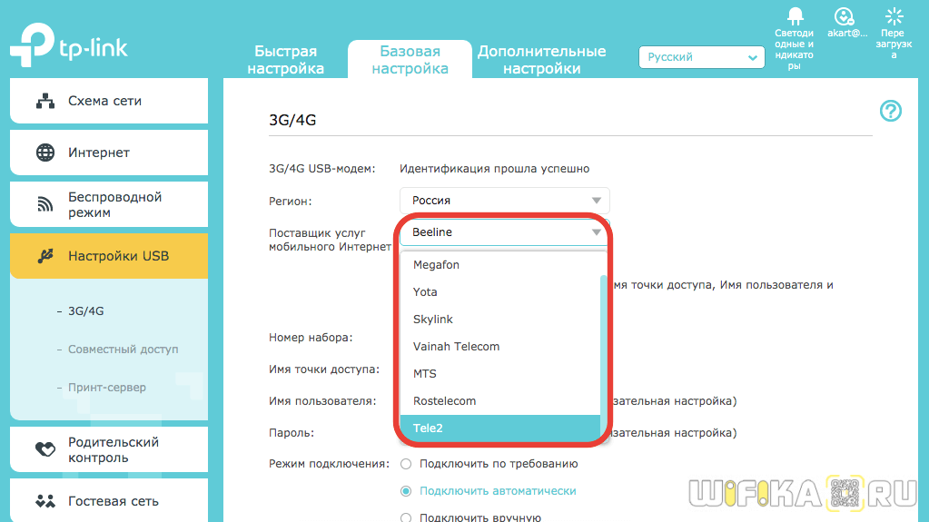Image resolution: width=929 pixels, height=522 pixels.
Task: Open the Русский language dropdown
Action: point(701,57)
